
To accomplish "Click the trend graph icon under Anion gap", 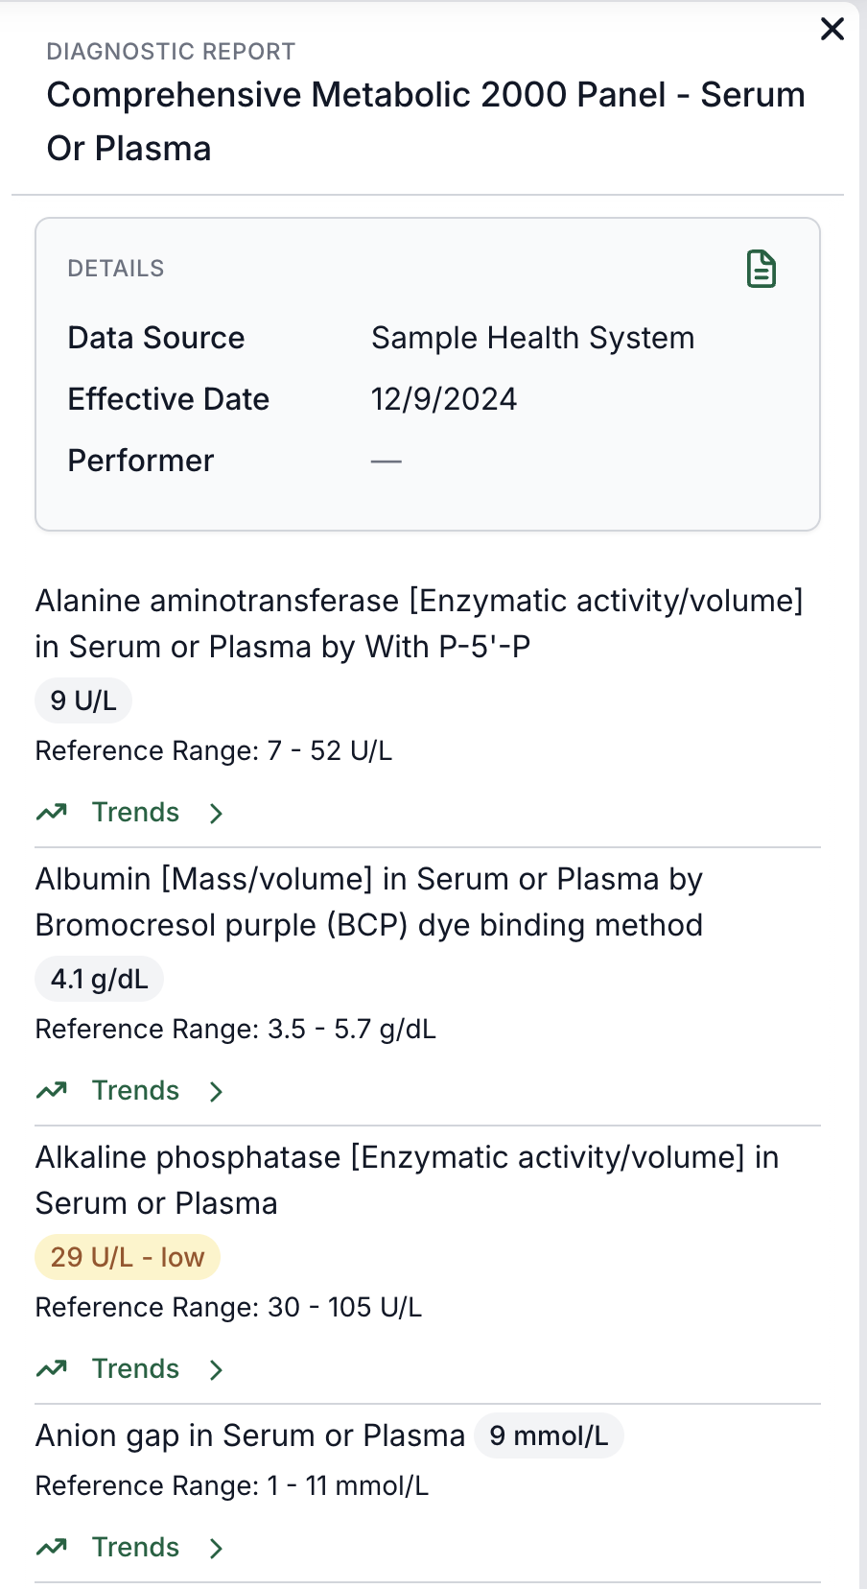I will pyautogui.click(x=53, y=1547).
